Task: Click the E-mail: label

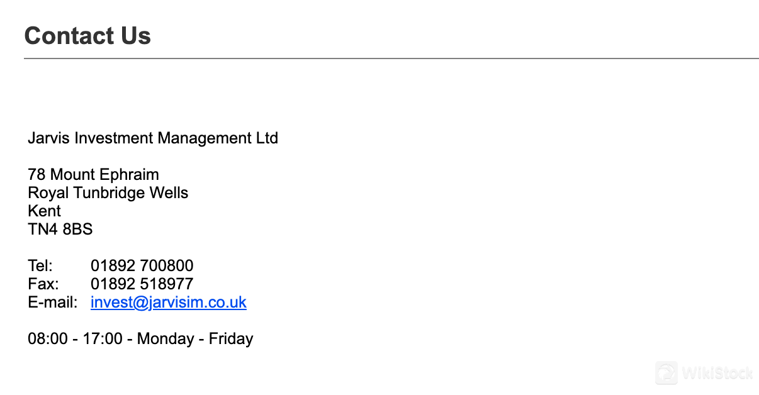Action: point(53,302)
